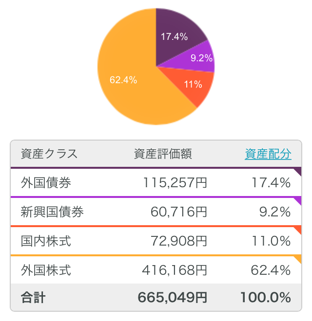Click the 新興国債券 row corner color marker
Viewport: 312px width, 321px height.
coord(298,201)
